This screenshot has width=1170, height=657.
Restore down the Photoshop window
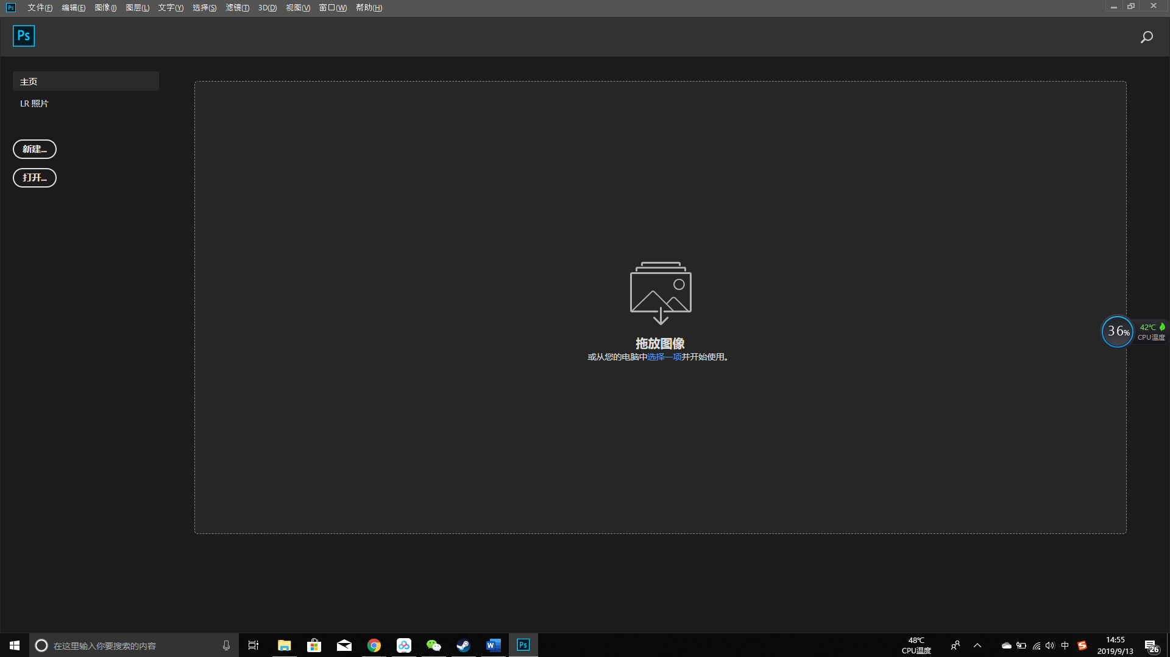pos(1131,7)
